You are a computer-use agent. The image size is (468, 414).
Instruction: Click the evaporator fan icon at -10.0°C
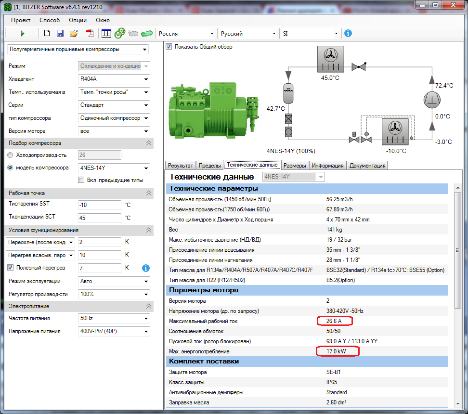pyautogui.click(x=395, y=131)
